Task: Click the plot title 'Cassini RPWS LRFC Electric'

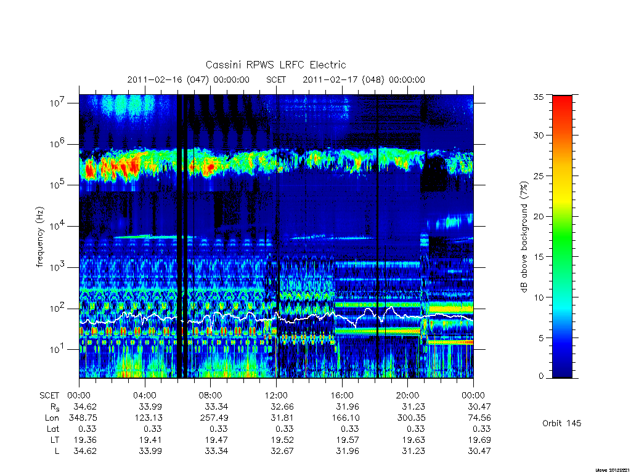Action: (275, 65)
